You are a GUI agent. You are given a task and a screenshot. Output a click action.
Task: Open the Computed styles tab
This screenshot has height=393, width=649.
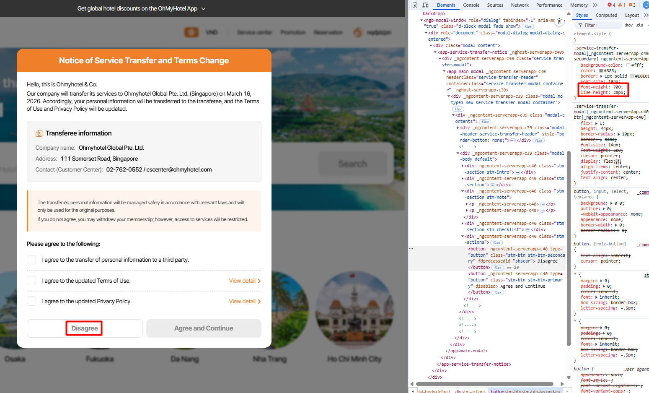tap(606, 15)
